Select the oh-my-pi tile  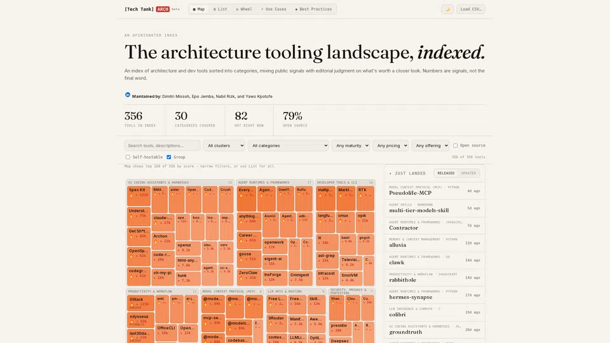[163, 278]
